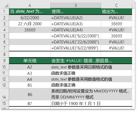Click #VALUE! output in row 4
Viewport: 139px width, 113px height.
click(x=117, y=30)
